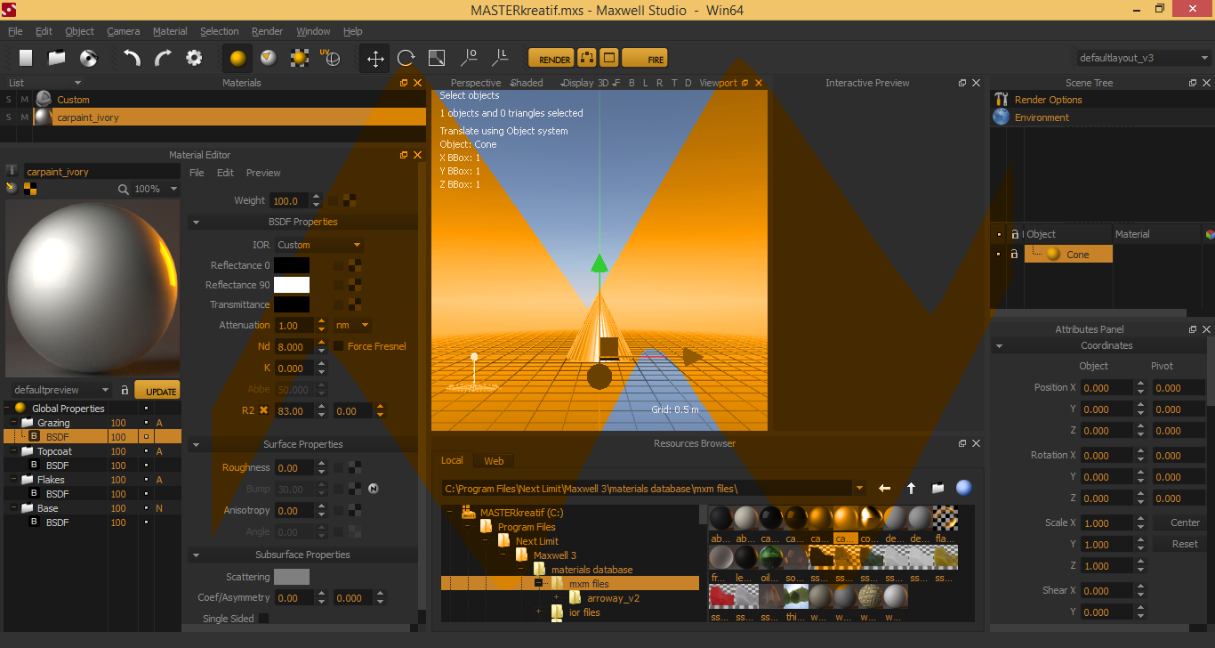Enable the Reflectance 90 texture checkbox
Viewport: 1215px width, 648px height.
(x=339, y=285)
